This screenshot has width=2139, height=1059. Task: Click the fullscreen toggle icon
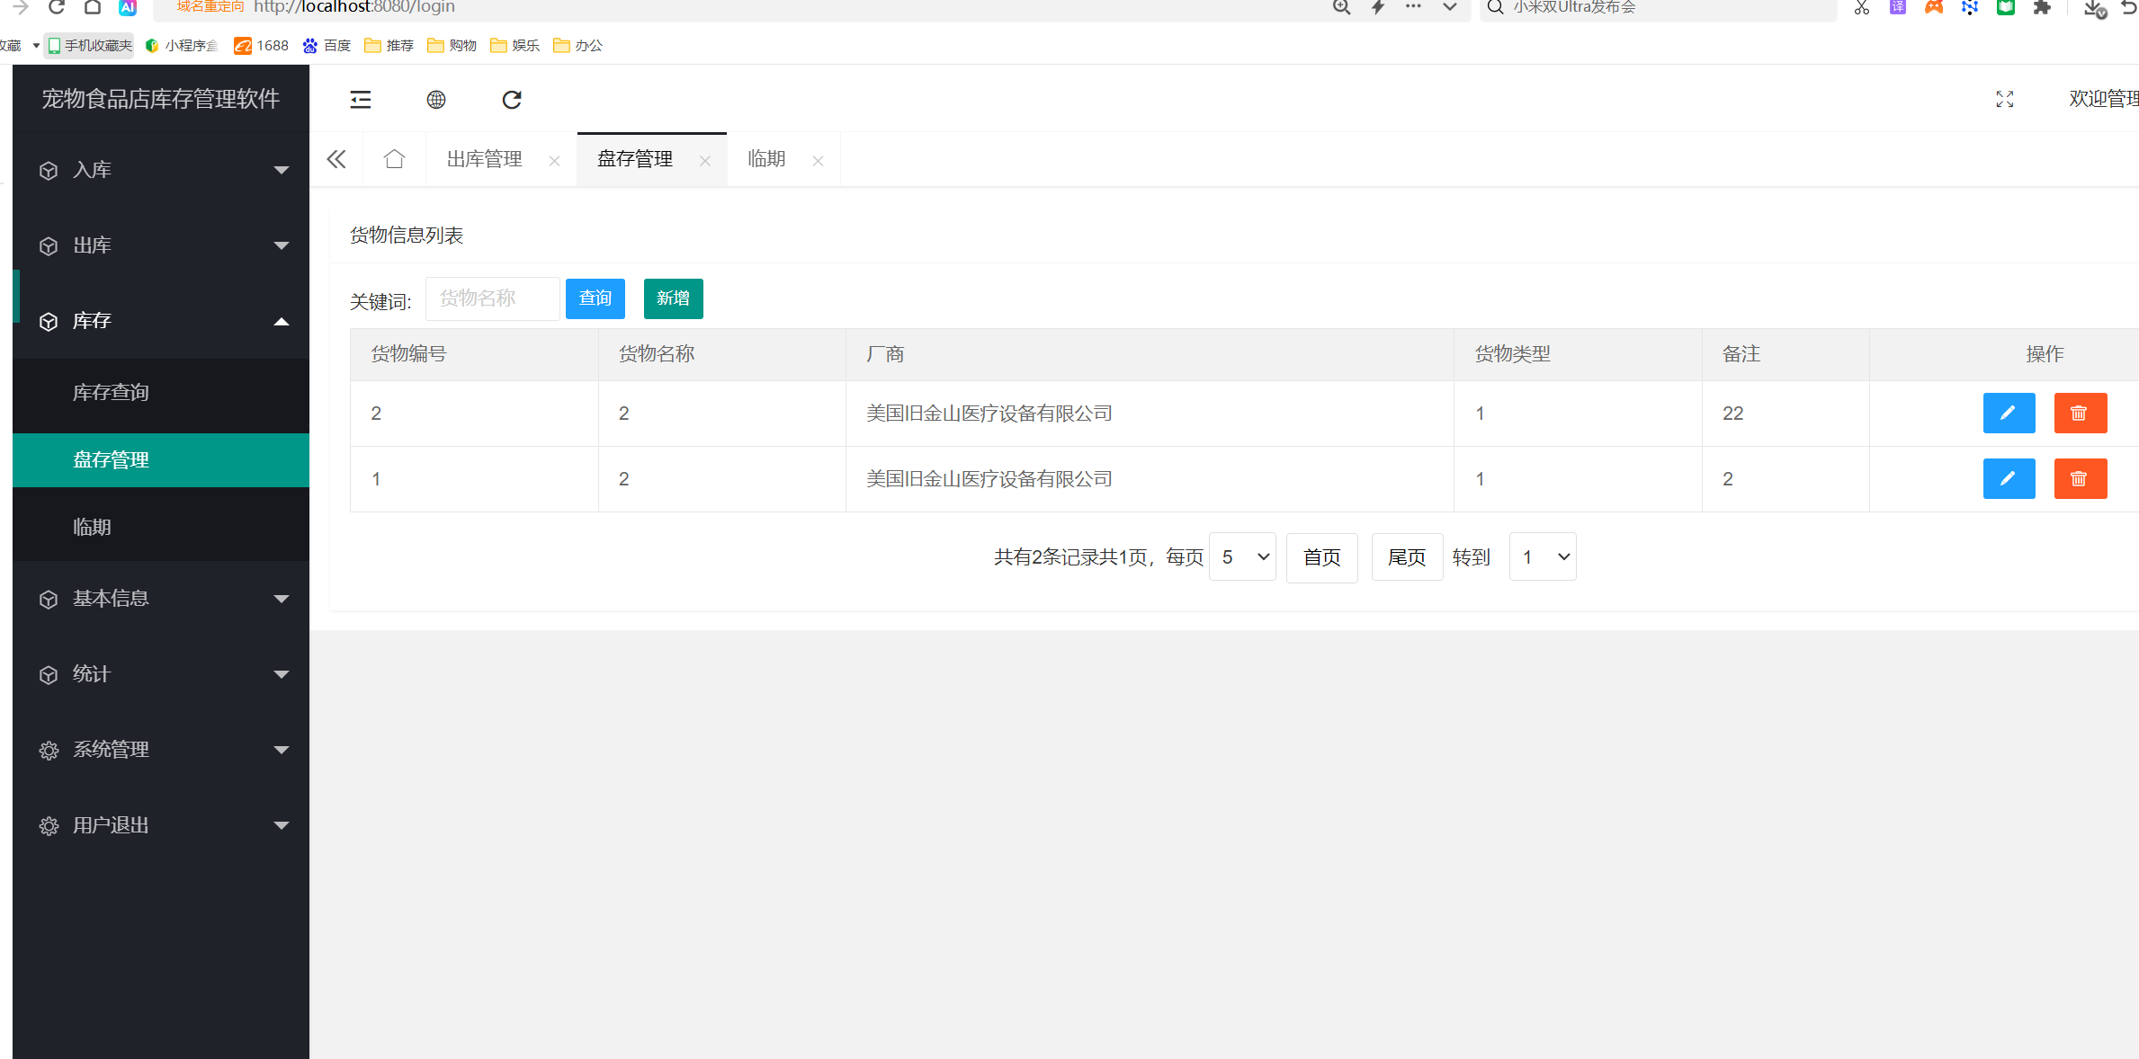point(2004,100)
